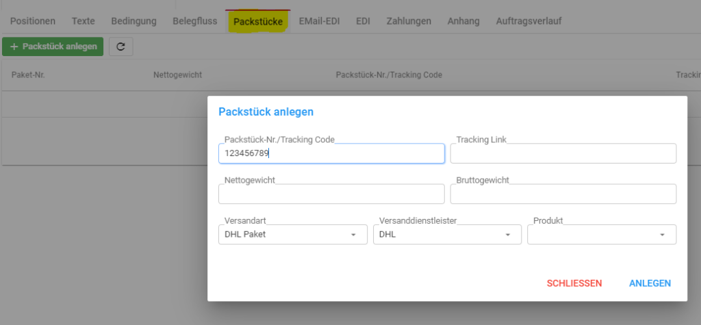Click the green Packstück anlegen button
The width and height of the screenshot is (701, 325).
click(x=53, y=47)
